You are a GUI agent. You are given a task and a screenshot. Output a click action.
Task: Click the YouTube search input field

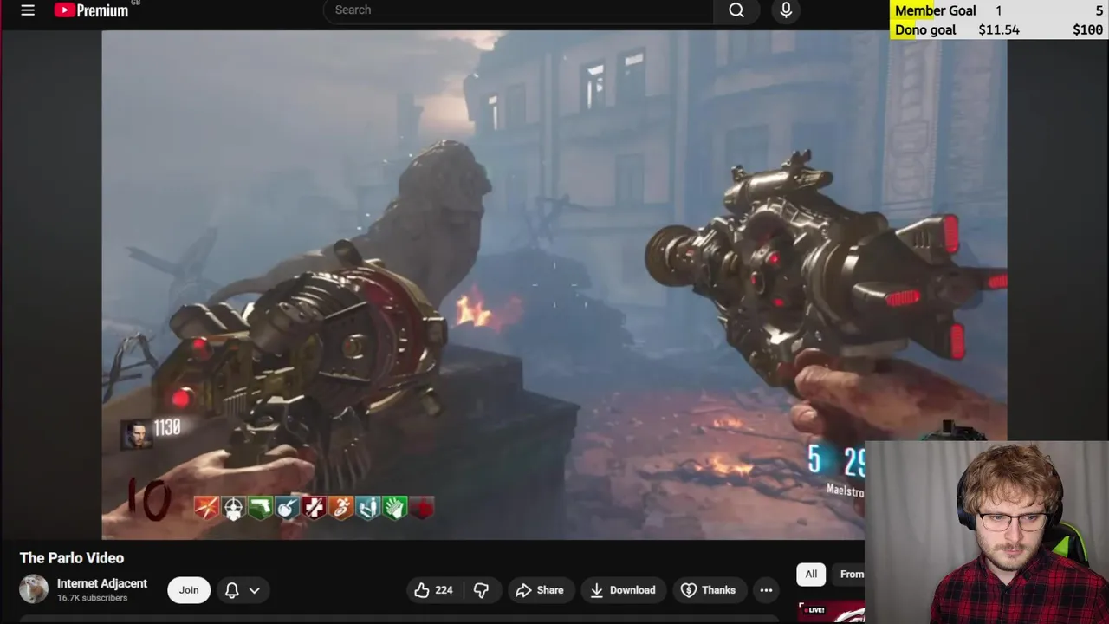point(518,10)
